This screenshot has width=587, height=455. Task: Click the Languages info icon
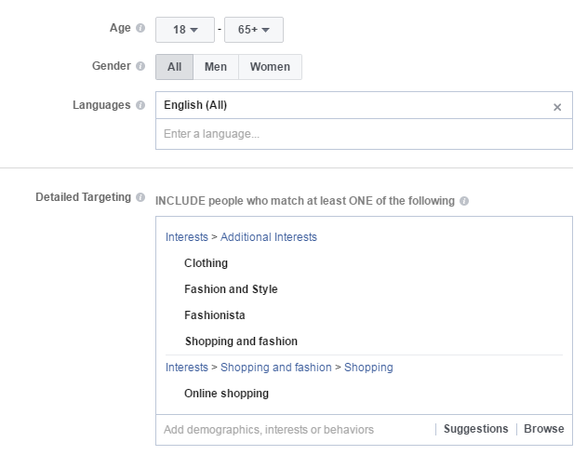coord(140,105)
